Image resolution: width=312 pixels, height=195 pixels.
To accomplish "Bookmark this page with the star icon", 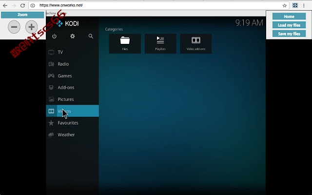I will pyautogui.click(x=285, y=5).
